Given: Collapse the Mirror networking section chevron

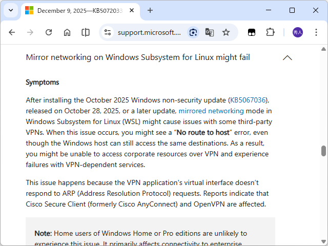Looking at the screenshot, I should point(287,58).
